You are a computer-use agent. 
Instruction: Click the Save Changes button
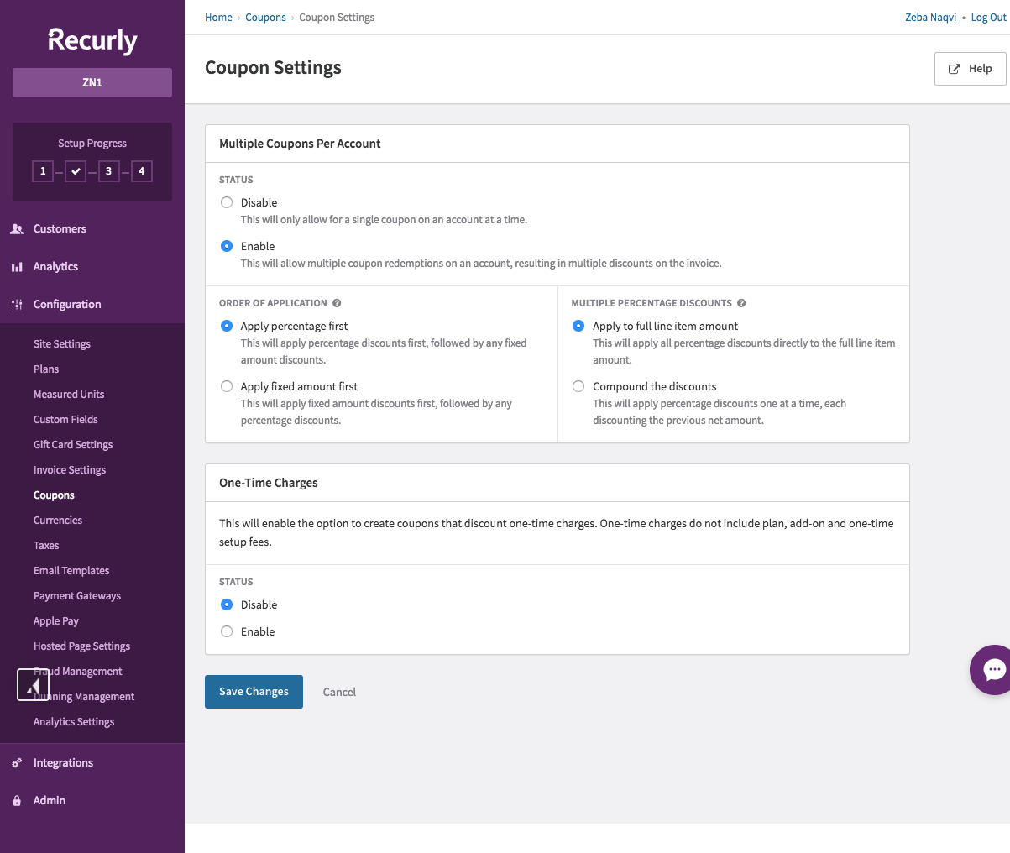[x=254, y=692]
